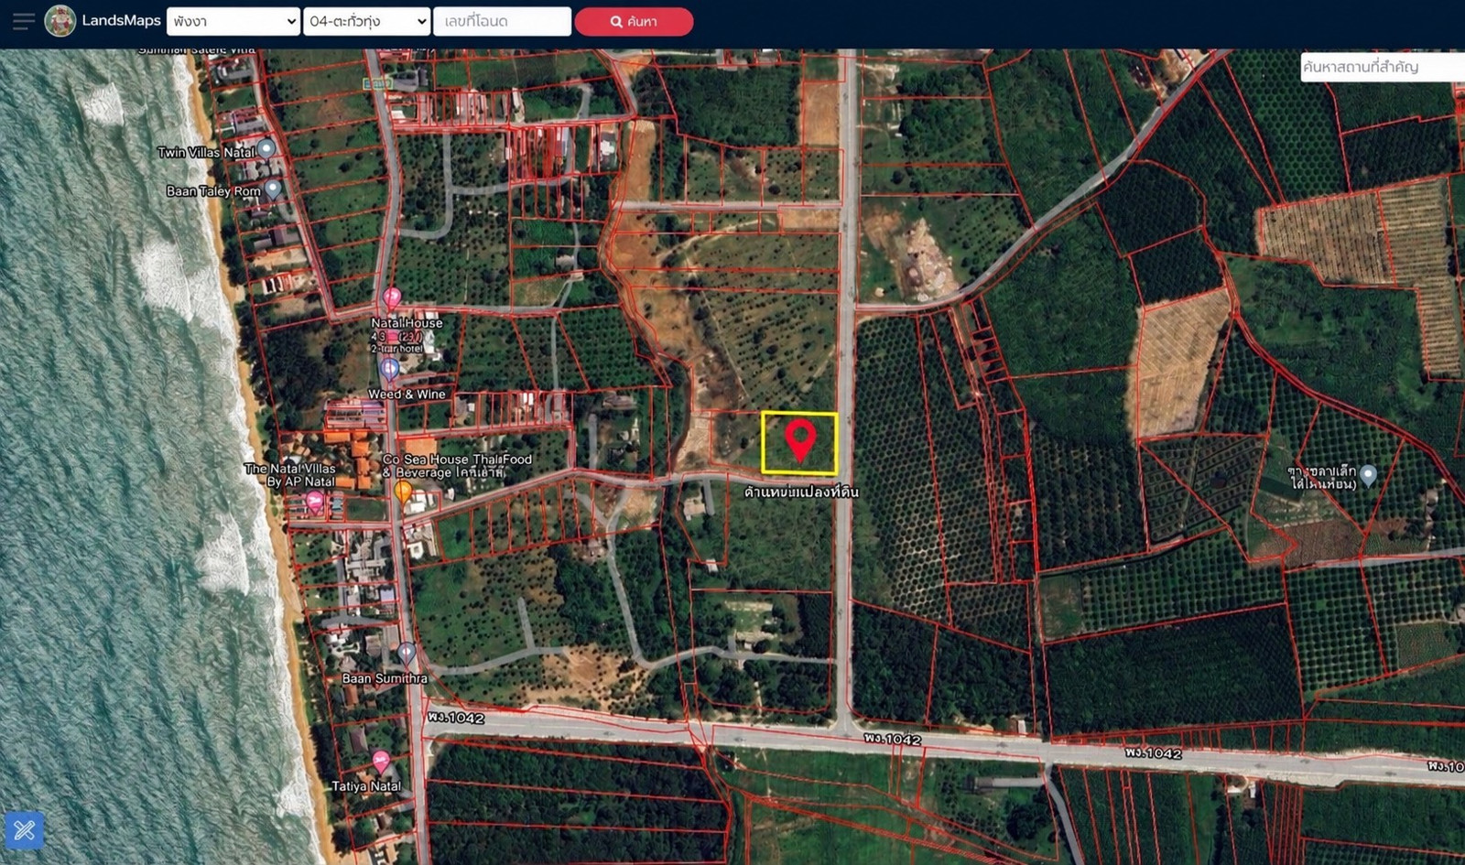Select the Baan Taley Rom map marker
This screenshot has height=865, width=1465.
(x=273, y=189)
